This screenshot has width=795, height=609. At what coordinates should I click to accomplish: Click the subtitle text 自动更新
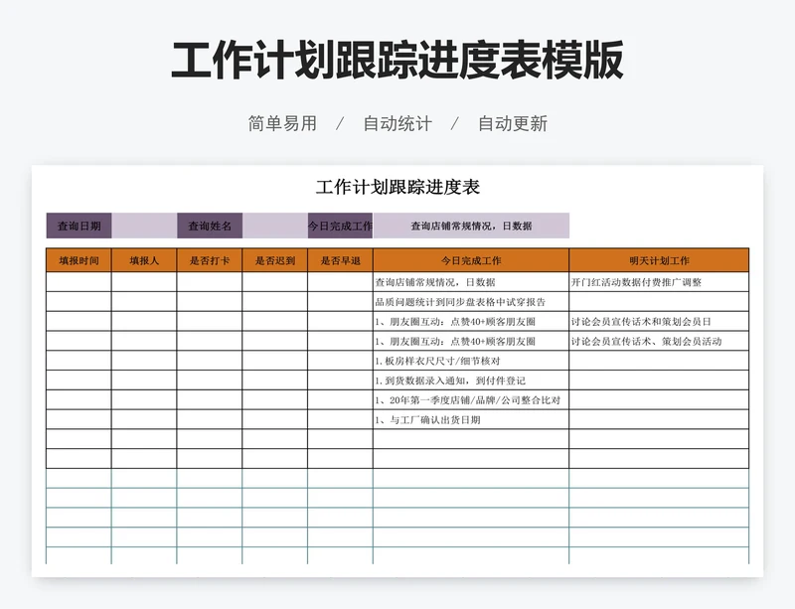(513, 124)
